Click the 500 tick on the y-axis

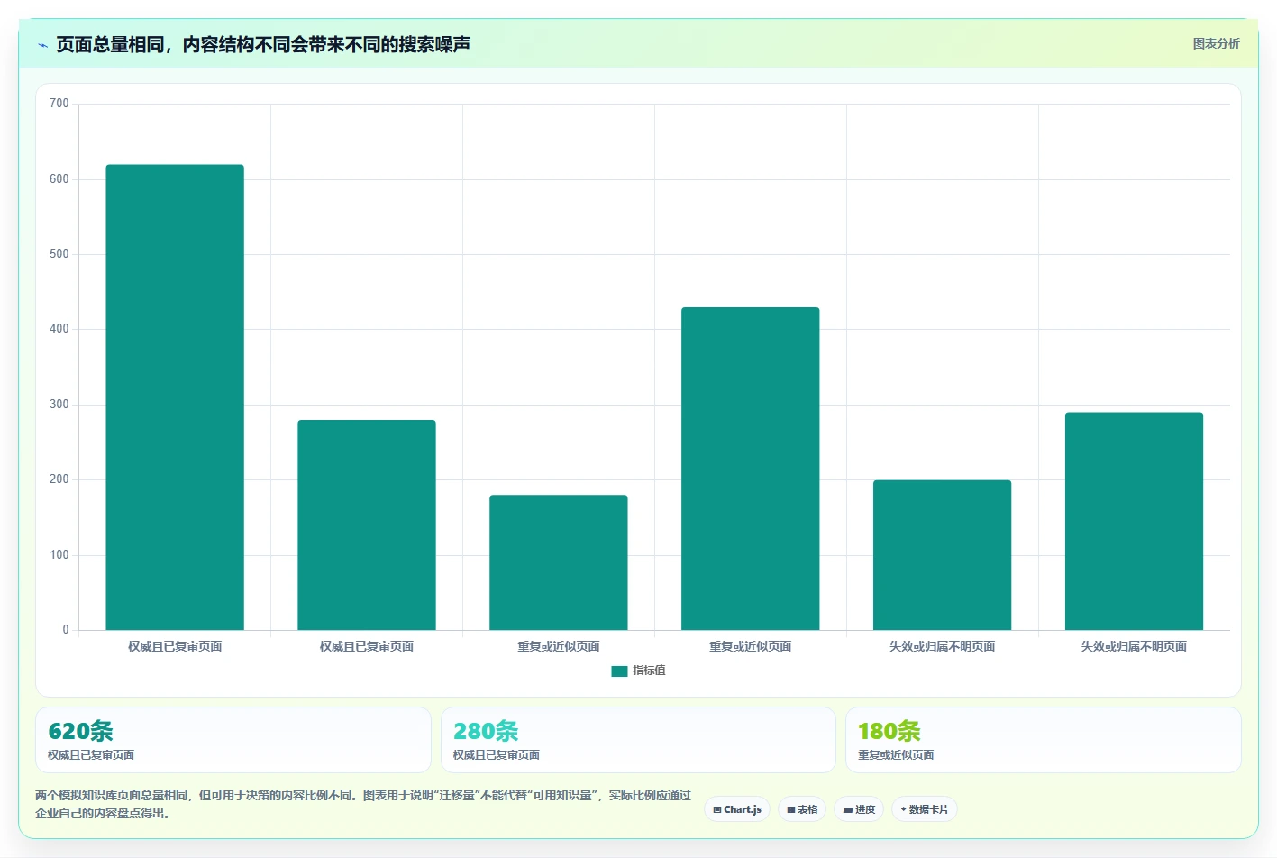[x=59, y=254]
